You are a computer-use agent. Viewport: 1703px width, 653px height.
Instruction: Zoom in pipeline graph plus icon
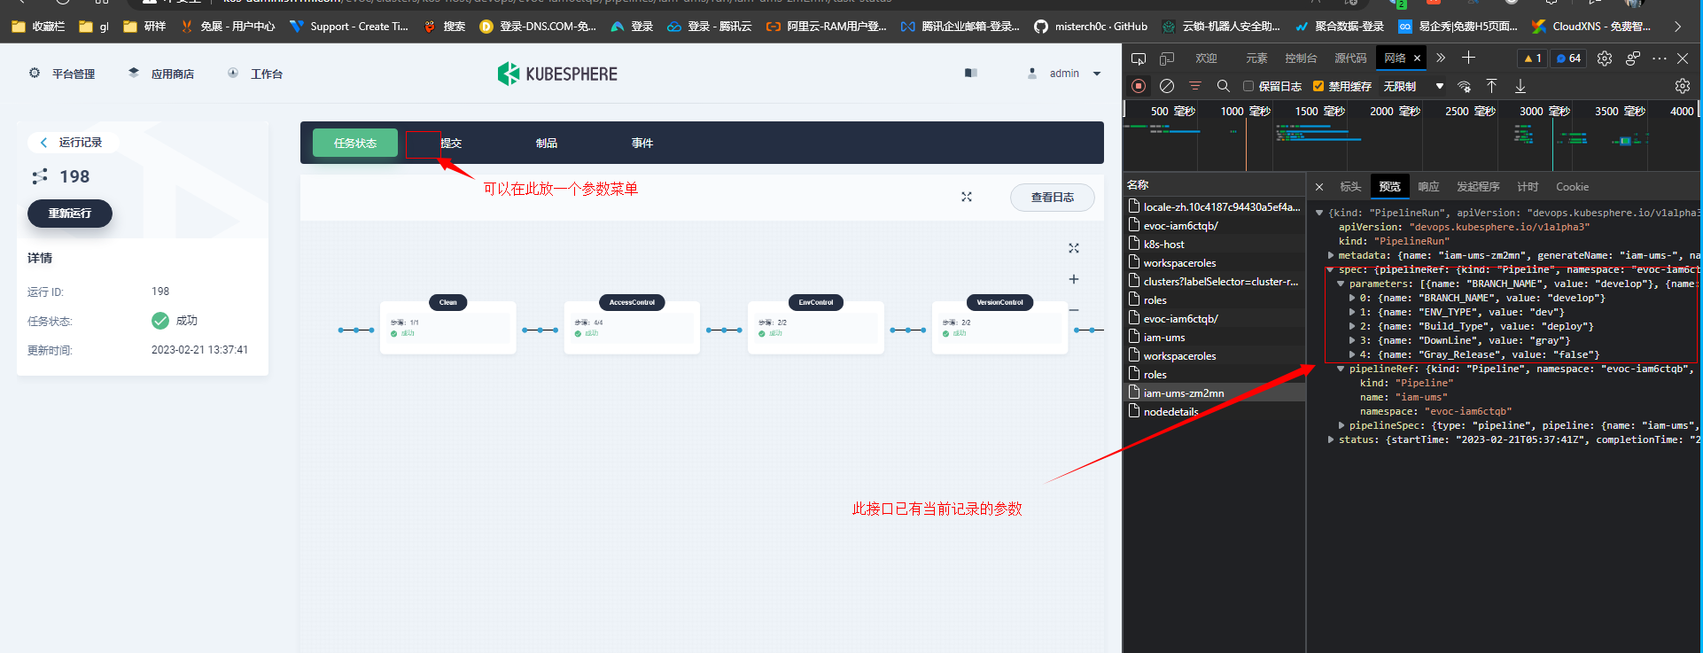(x=1074, y=279)
